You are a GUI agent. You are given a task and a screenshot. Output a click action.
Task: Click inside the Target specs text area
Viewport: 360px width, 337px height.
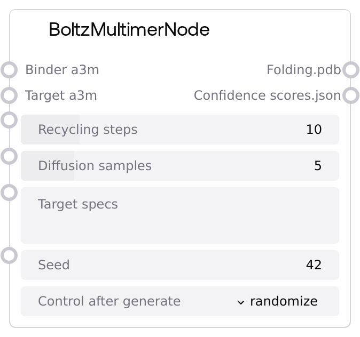tap(179, 221)
